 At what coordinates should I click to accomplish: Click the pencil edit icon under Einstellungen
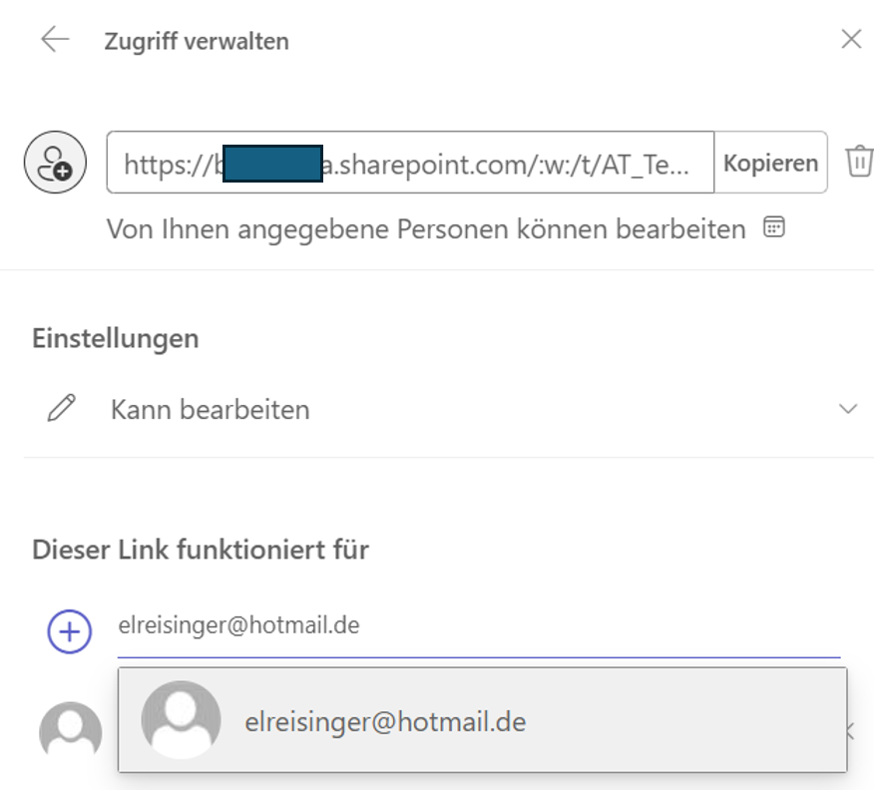[x=62, y=409]
